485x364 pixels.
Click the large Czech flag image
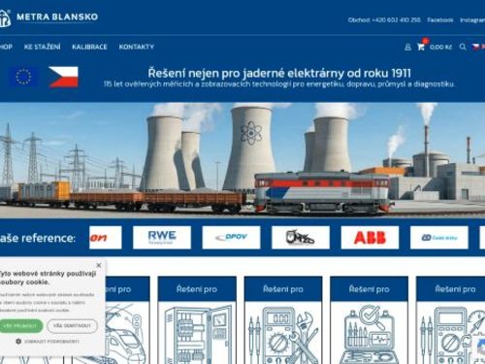pyautogui.click(x=63, y=77)
